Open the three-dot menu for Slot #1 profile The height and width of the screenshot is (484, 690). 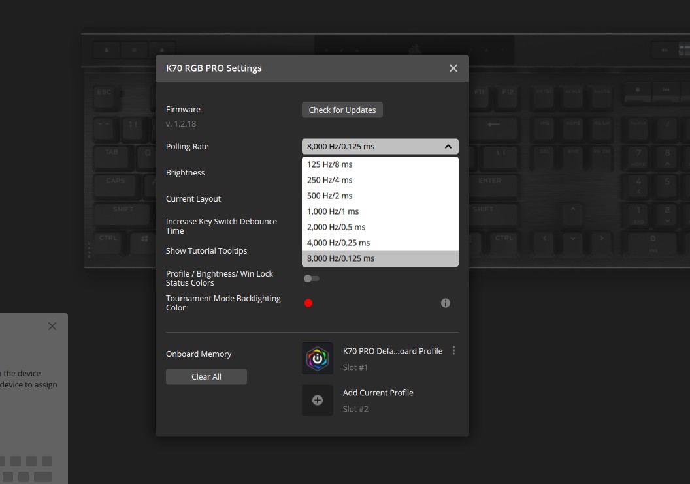tap(454, 351)
